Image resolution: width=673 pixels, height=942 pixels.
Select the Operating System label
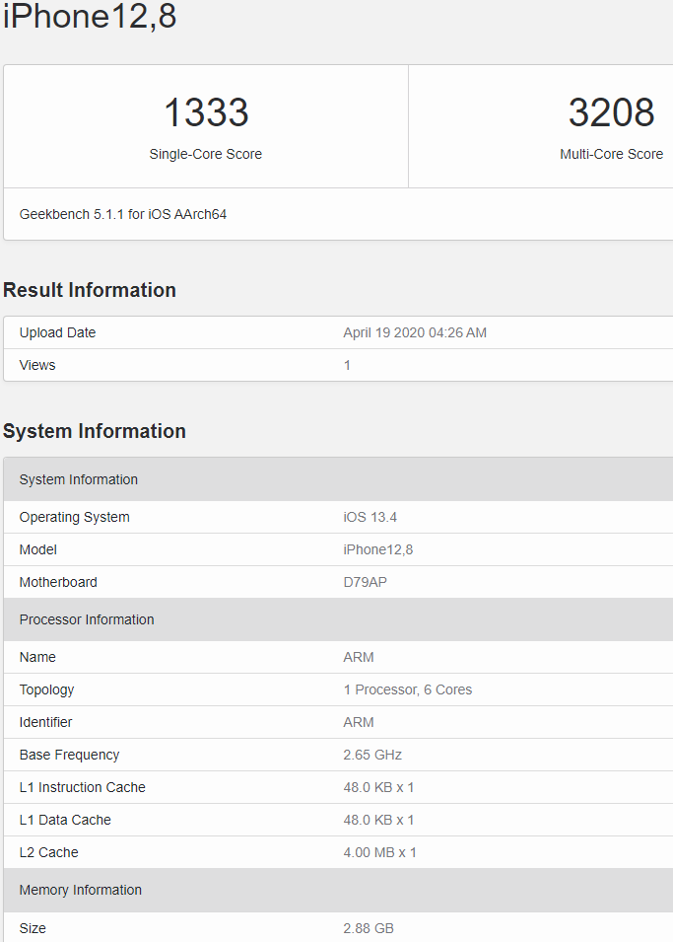pyautogui.click(x=75, y=517)
